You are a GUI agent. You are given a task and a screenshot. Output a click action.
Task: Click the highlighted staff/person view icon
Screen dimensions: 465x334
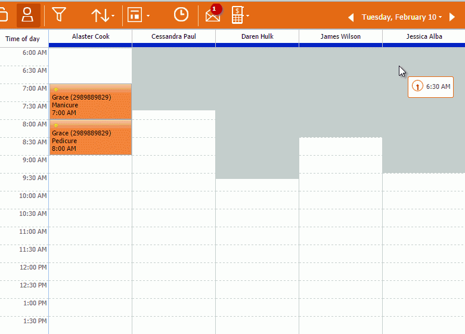click(28, 15)
